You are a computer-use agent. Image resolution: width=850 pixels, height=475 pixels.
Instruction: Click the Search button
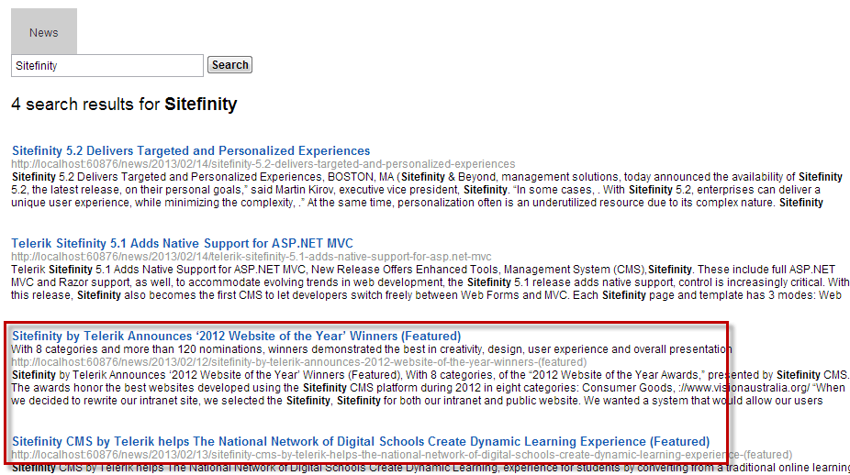[229, 65]
